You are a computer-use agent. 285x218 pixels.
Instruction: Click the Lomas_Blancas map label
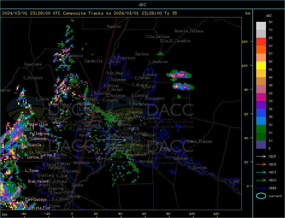click(199, 141)
